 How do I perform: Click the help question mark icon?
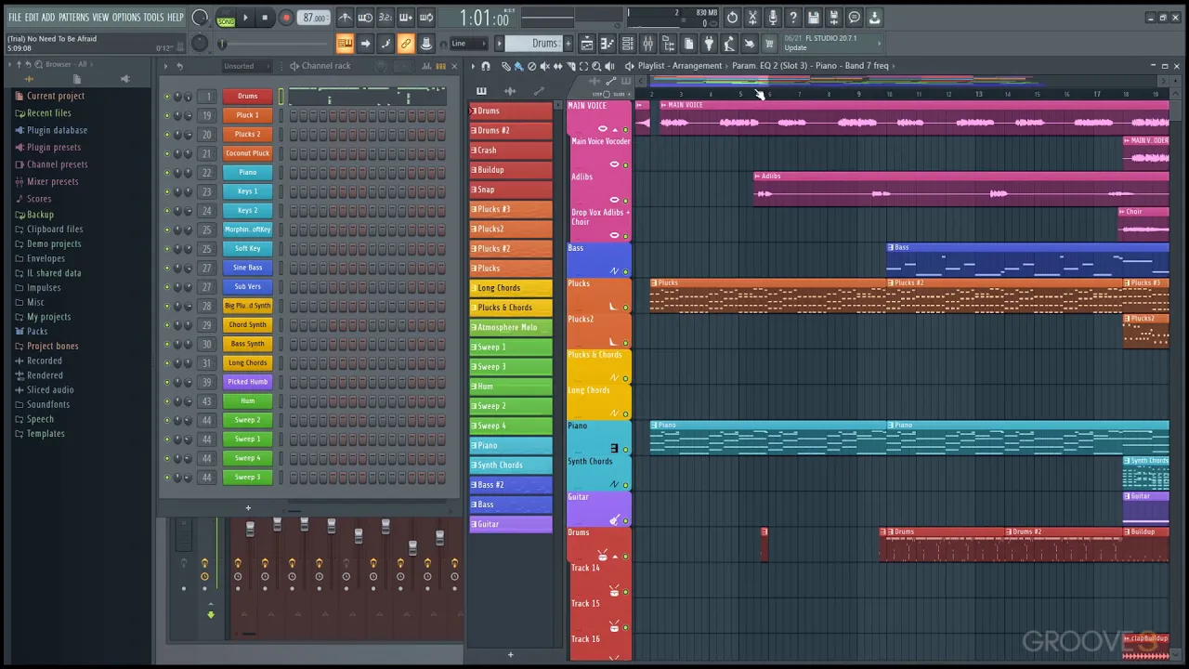793,18
